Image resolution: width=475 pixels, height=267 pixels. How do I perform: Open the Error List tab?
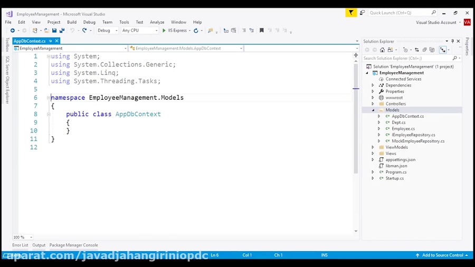pyautogui.click(x=20, y=245)
